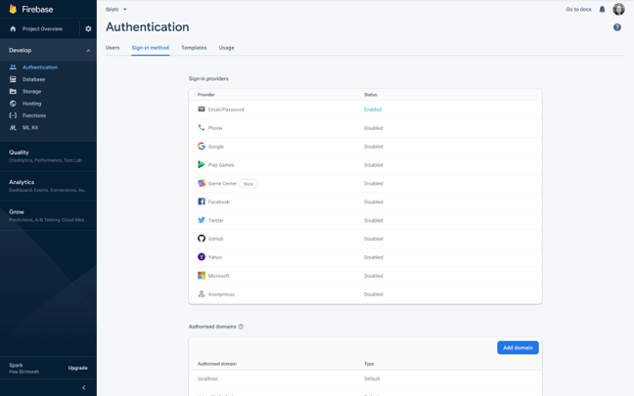Viewport: 634px width, 396px height.
Task: Expand the Quality section
Action: pyautogui.click(x=49, y=156)
